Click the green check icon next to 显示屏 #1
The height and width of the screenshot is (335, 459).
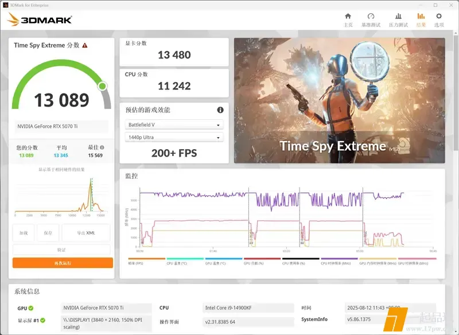[42, 320]
